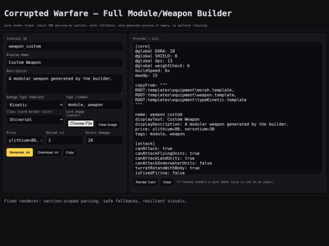The height and width of the screenshot is (246, 329).
Task: Click the typeKinetic.template path line
Action: click(191, 100)
